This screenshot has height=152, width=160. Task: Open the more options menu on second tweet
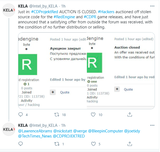tap(152, 125)
